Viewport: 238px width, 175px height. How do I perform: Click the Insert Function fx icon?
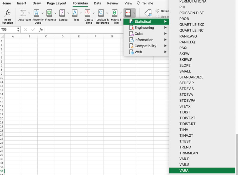tap(8, 13)
